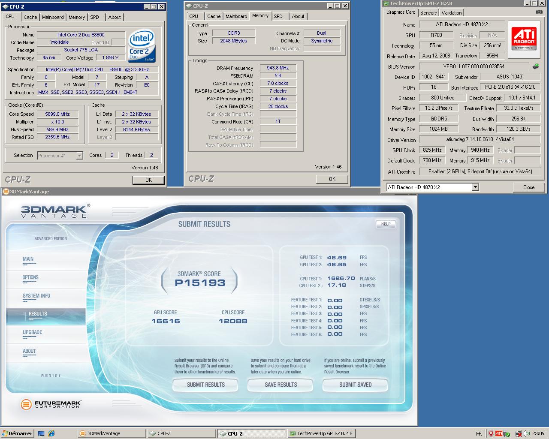This screenshot has width=549, height=439.
Task: Click the camera screenshot icon in GPU-Z
Action: 539,12
